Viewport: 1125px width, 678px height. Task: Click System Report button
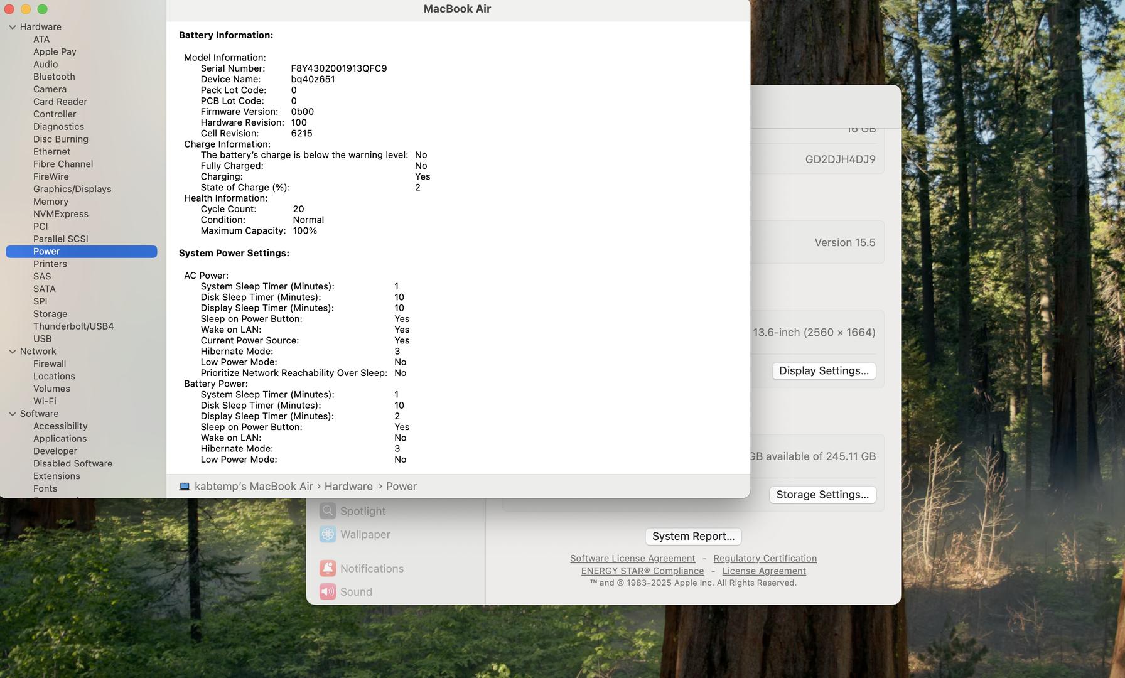pyautogui.click(x=693, y=536)
